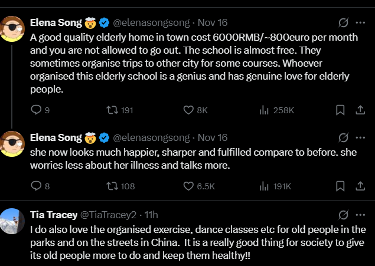Repost the tweet with 108 reposts
375x266 pixels.
pyautogui.click(x=112, y=186)
